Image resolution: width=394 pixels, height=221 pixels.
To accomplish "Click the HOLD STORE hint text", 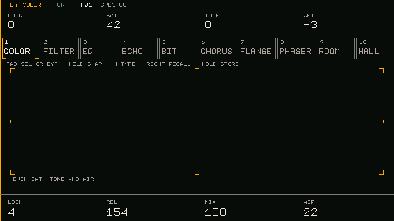I will (220, 64).
